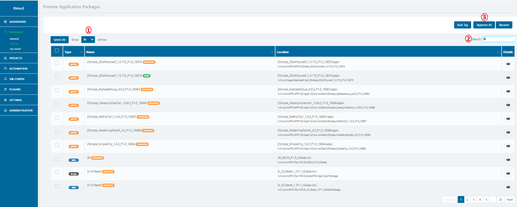Go to pagination page 3
Image resolution: width=517 pixels, height=207 pixels.
[474, 200]
